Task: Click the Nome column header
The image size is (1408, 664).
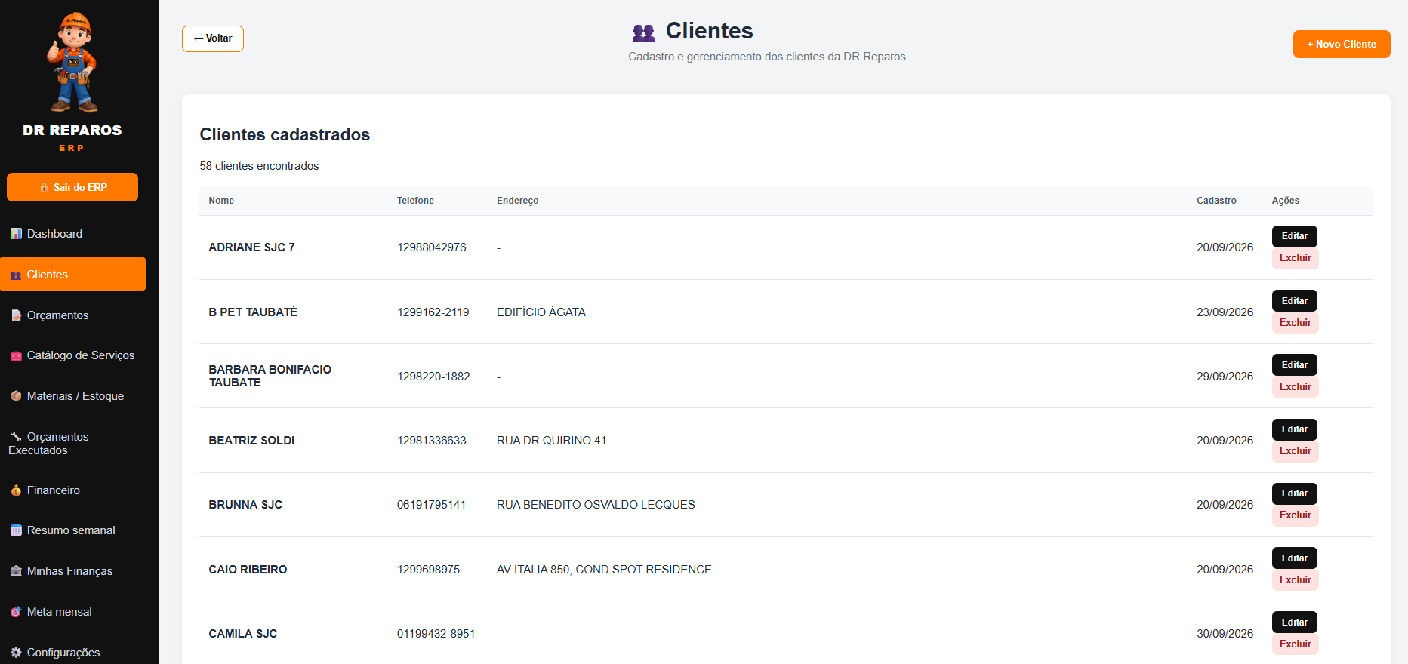Action: (x=221, y=201)
